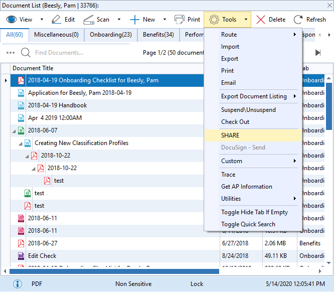
Task: Go to last page with skip icon
Action: click(318, 53)
